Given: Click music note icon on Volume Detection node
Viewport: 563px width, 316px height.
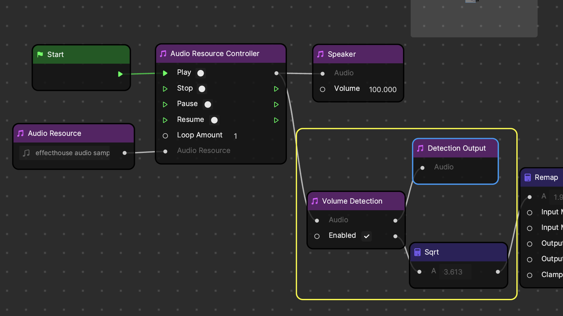Looking at the screenshot, I should pos(314,201).
